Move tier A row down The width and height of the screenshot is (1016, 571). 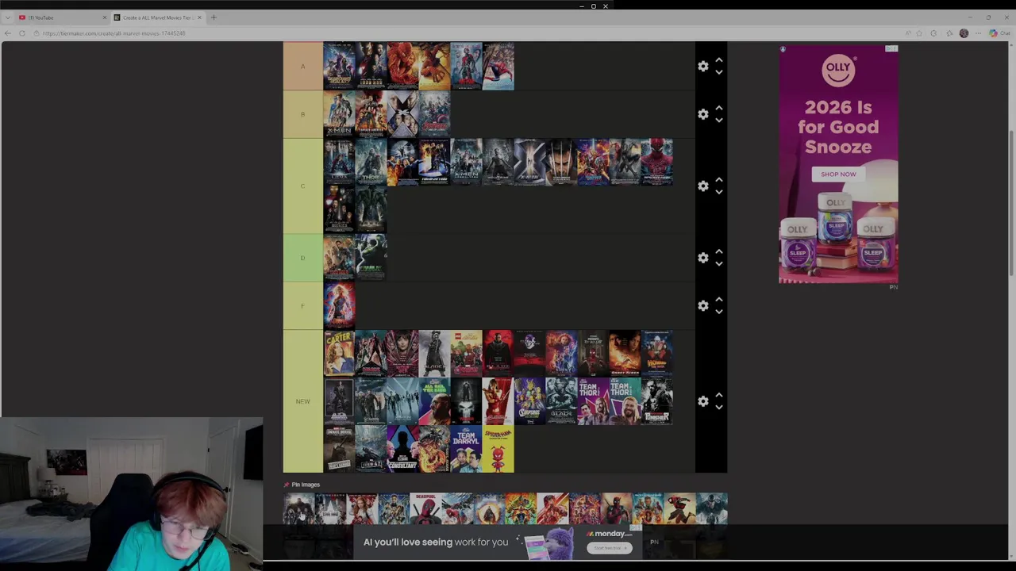tap(719, 72)
